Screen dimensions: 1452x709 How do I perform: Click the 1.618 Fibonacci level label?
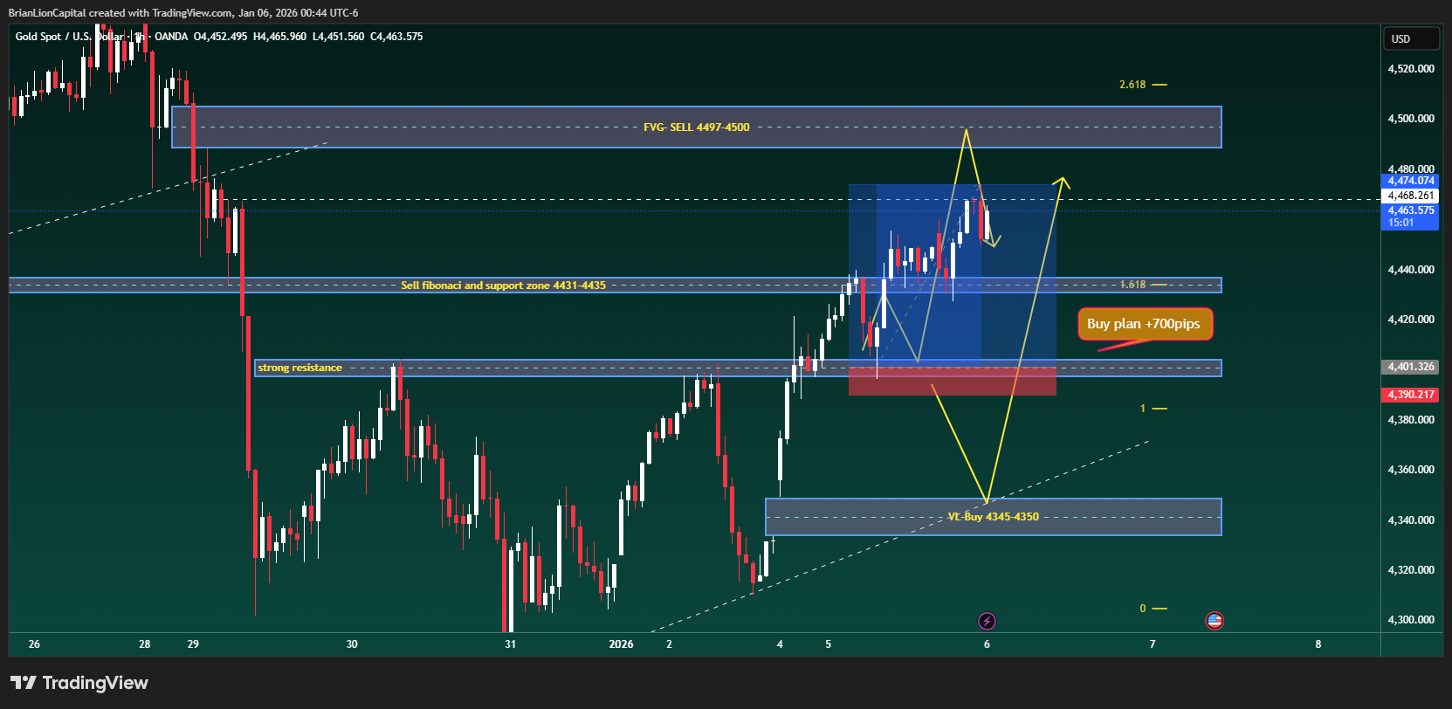click(x=1132, y=285)
